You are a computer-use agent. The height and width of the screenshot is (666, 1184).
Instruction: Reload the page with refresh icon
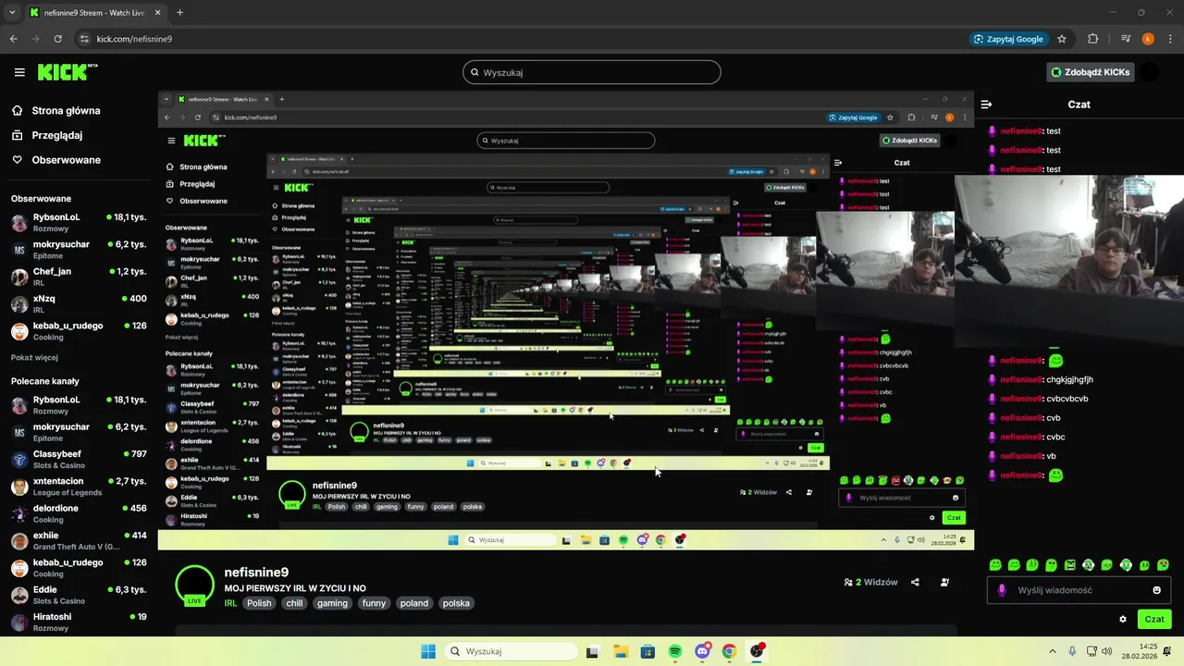pyautogui.click(x=58, y=39)
